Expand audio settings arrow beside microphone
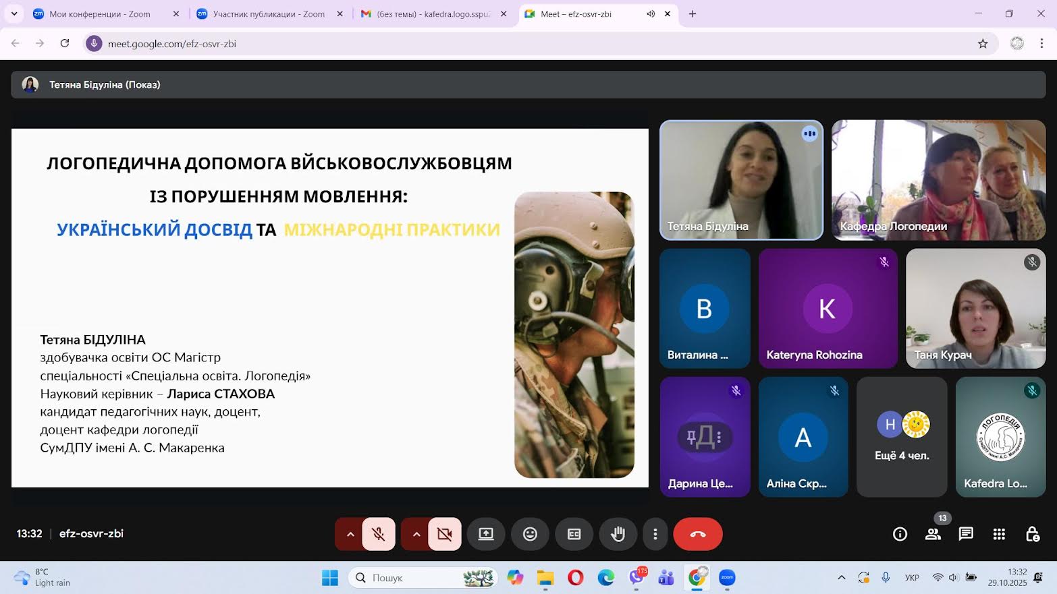1057x594 pixels. click(x=350, y=534)
